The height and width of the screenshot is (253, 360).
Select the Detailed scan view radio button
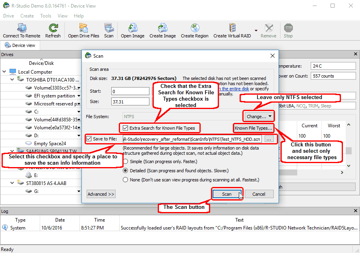click(125, 171)
